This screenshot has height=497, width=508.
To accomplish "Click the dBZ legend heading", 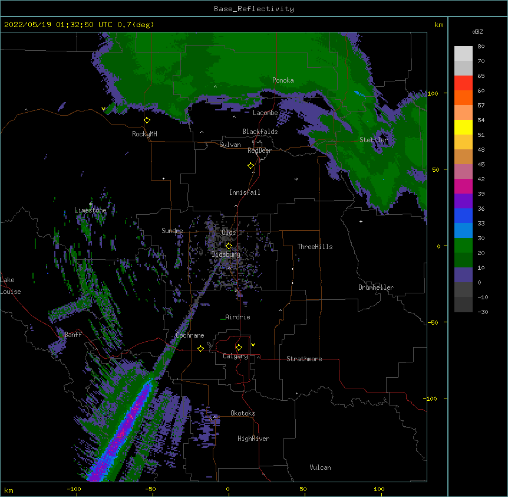I will point(477,31).
